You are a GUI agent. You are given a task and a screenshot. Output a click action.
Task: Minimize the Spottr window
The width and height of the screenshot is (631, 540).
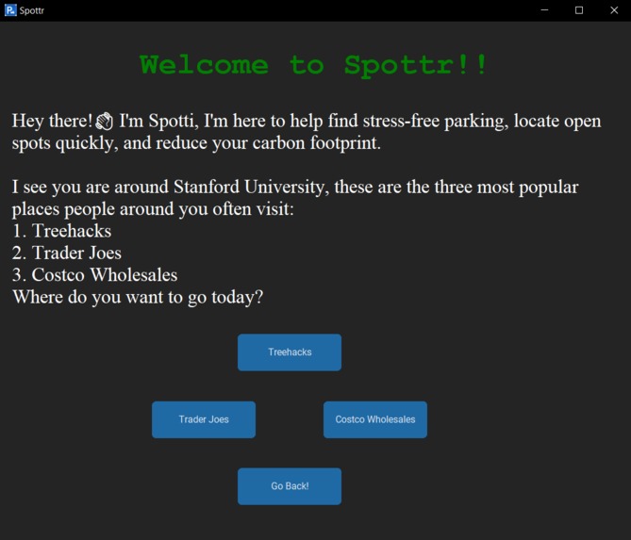544,10
